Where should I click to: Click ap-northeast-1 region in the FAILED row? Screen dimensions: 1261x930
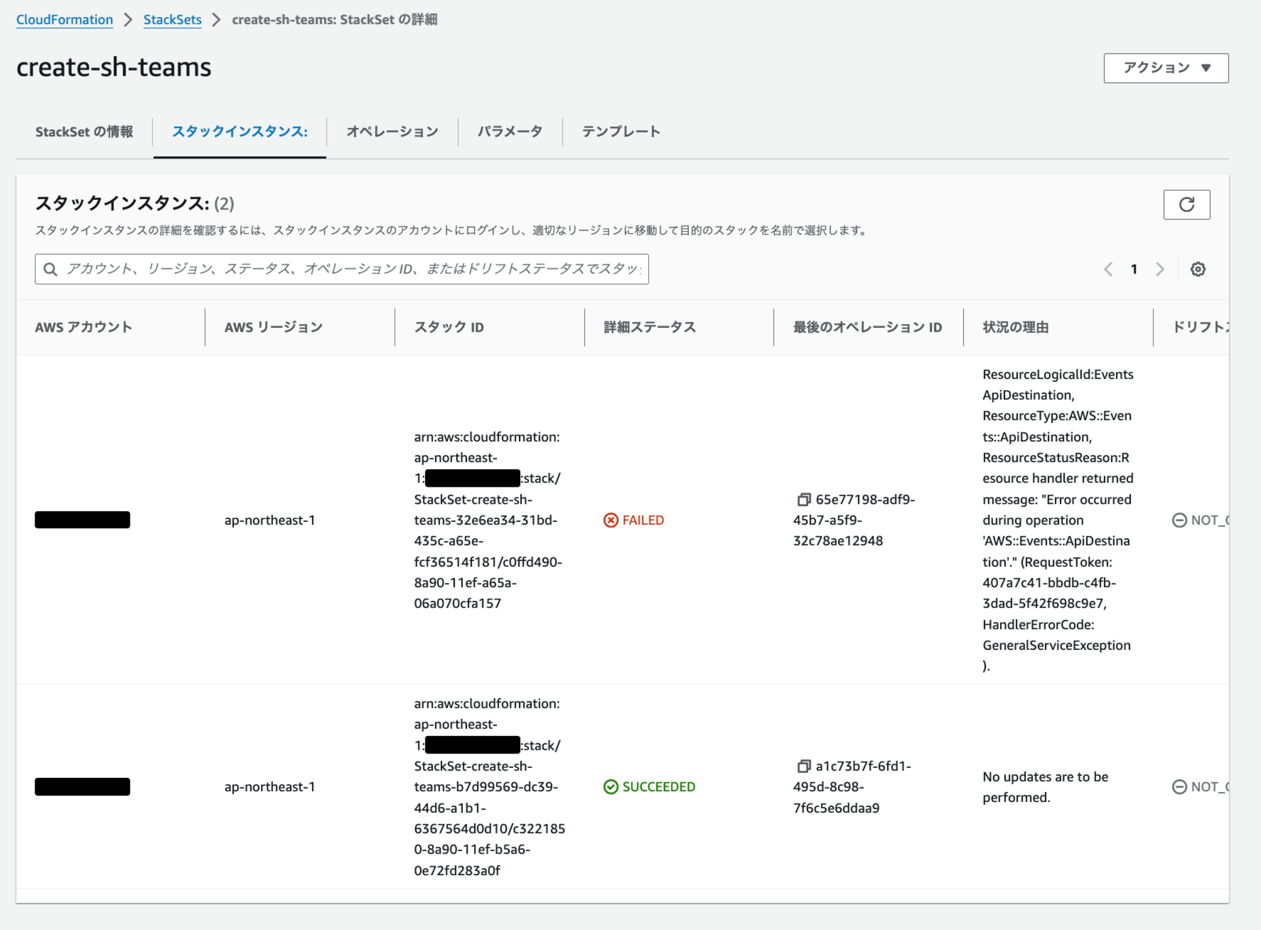tap(270, 520)
